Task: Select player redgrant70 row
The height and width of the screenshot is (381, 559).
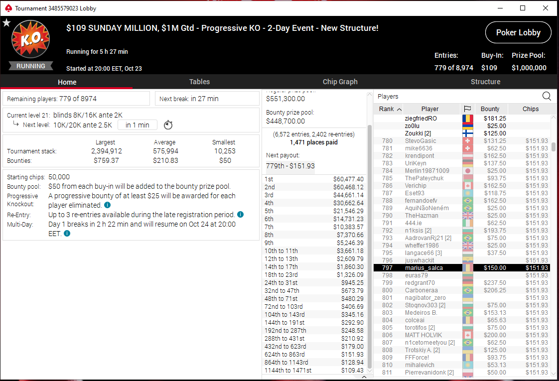Action: (x=462, y=282)
